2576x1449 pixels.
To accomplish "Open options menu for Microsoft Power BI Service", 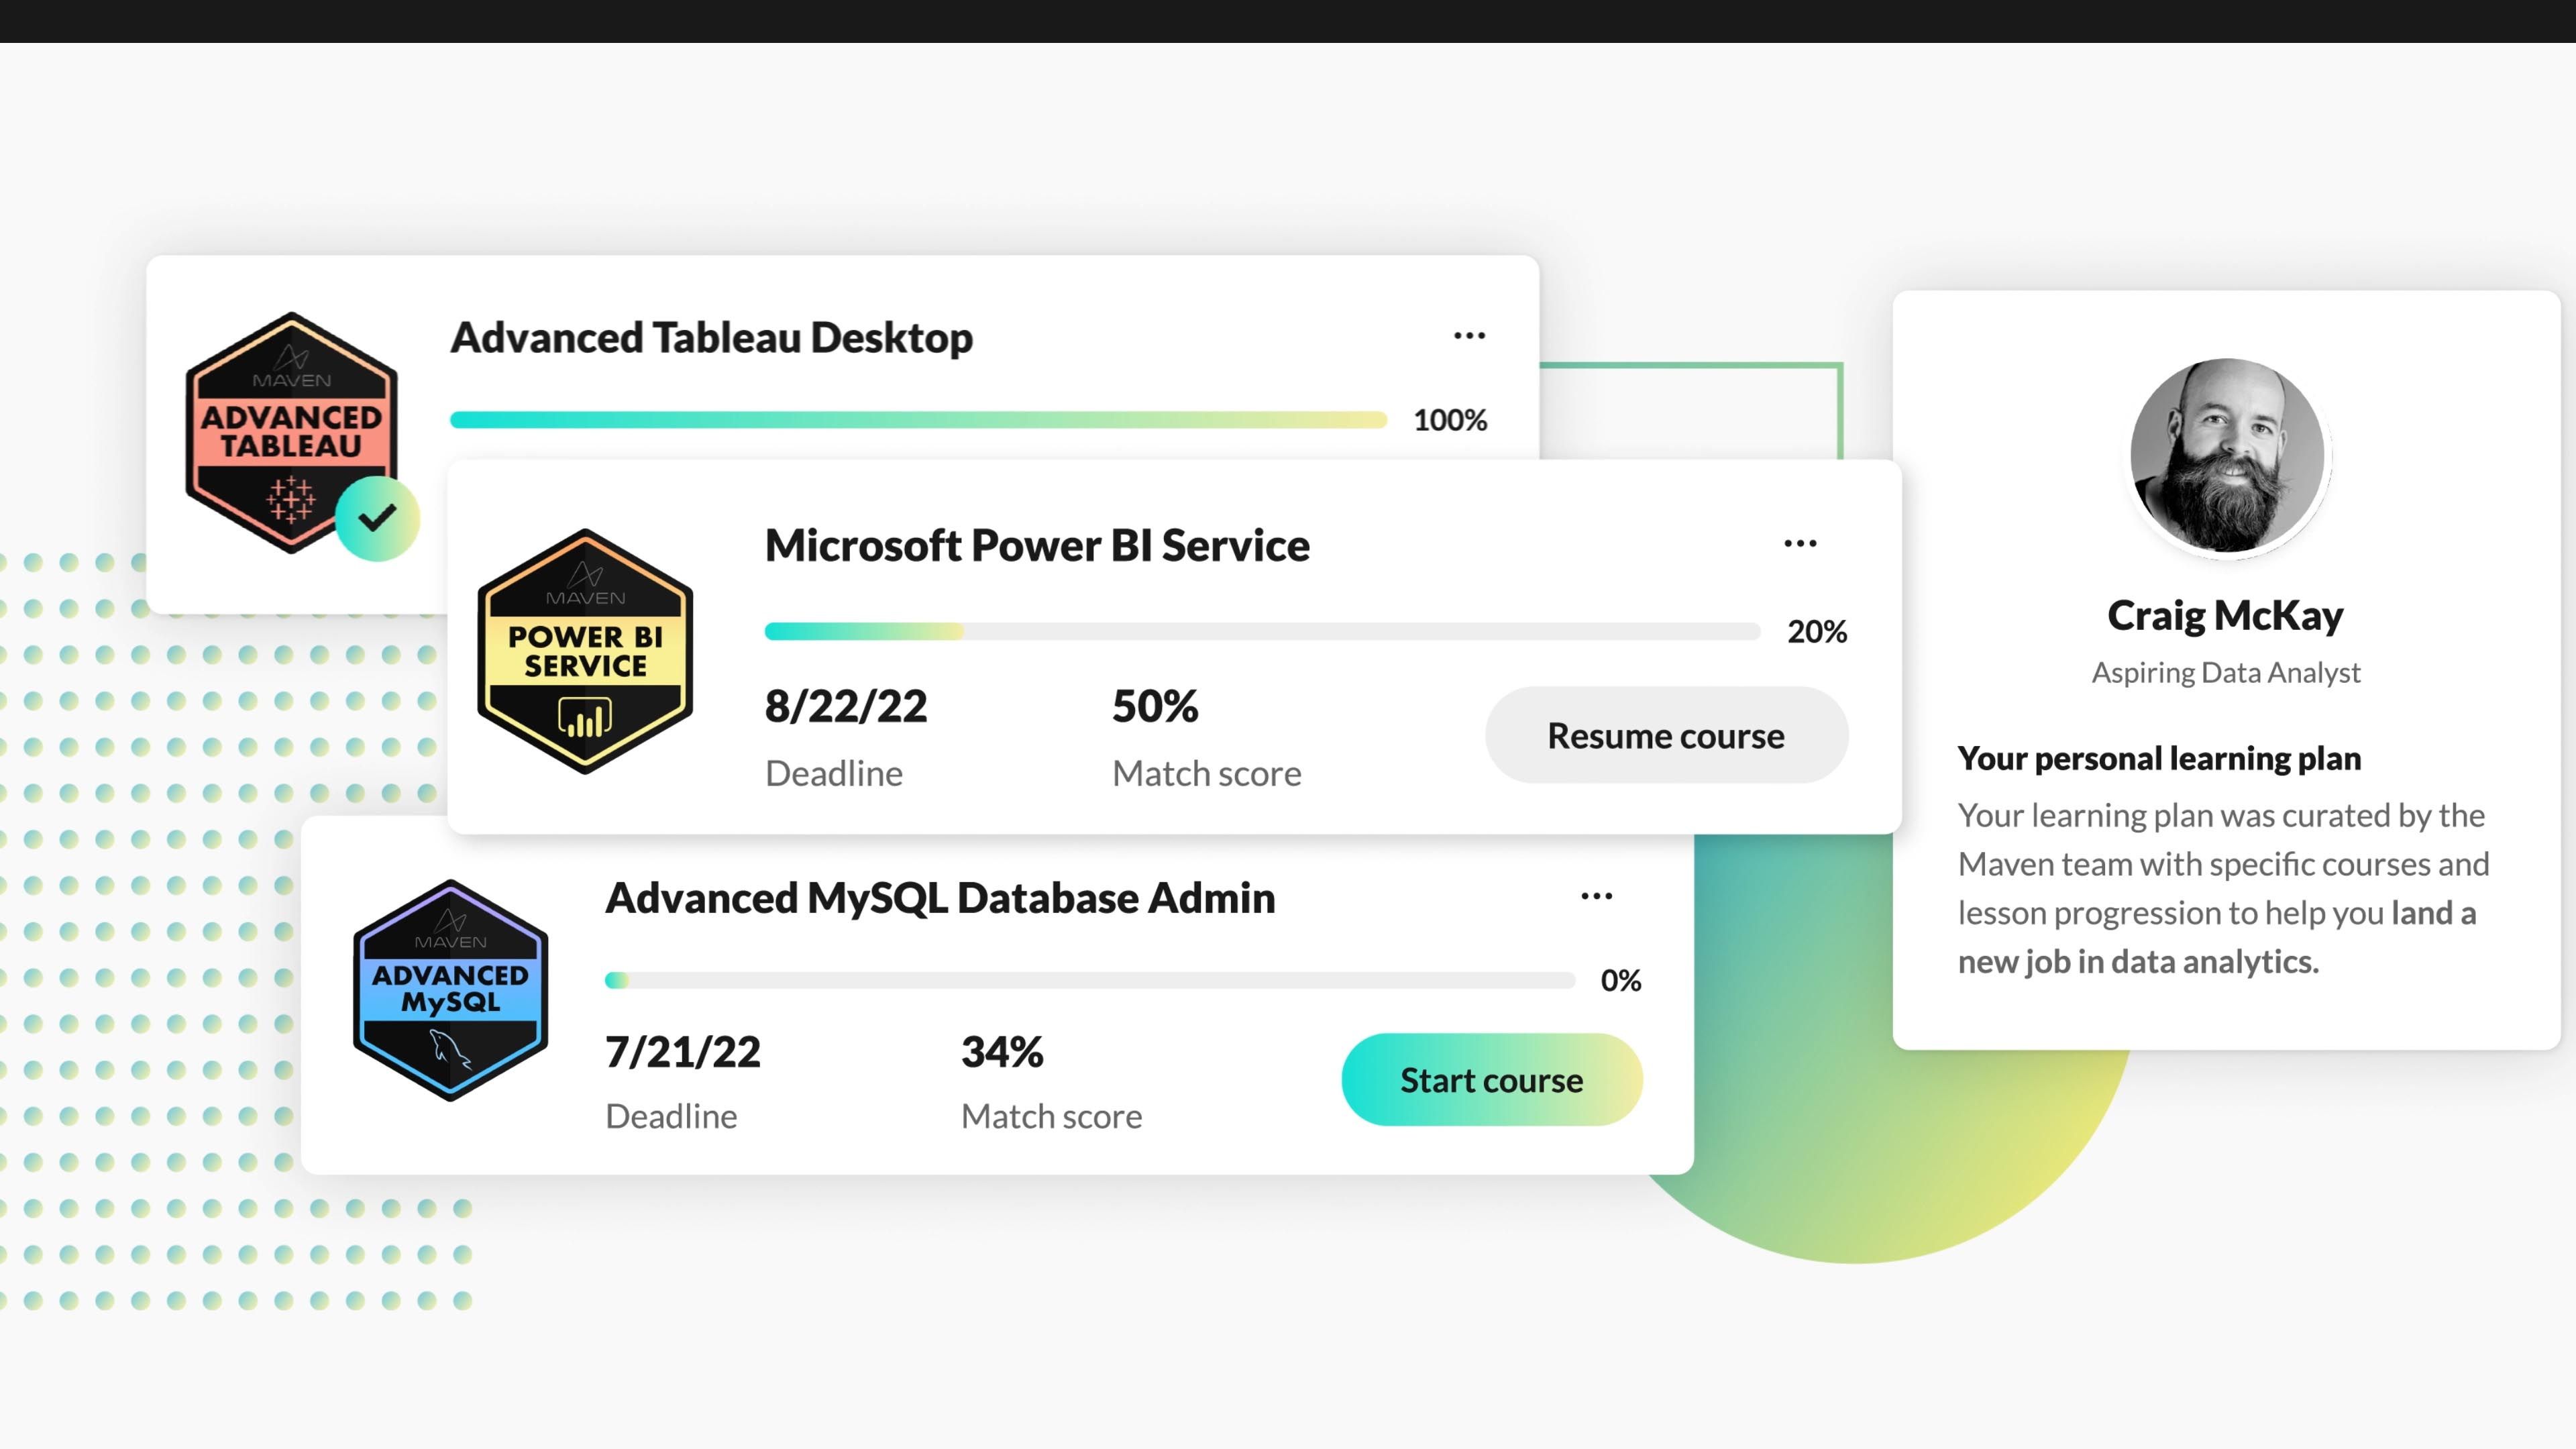I will tap(1800, 544).
